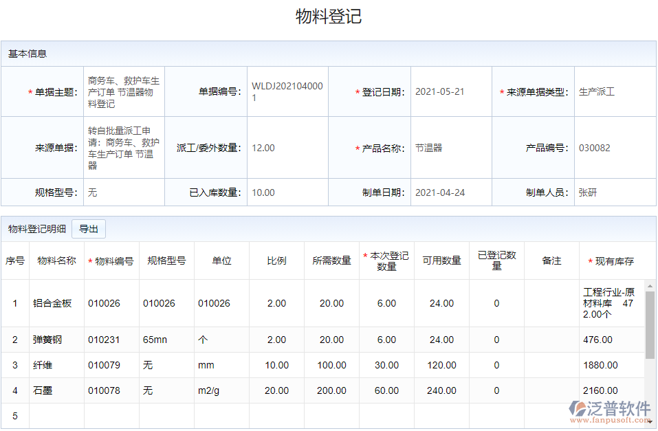This screenshot has width=658, height=431.
Task: Click the table scrollbar up arrow
Action: (x=650, y=285)
